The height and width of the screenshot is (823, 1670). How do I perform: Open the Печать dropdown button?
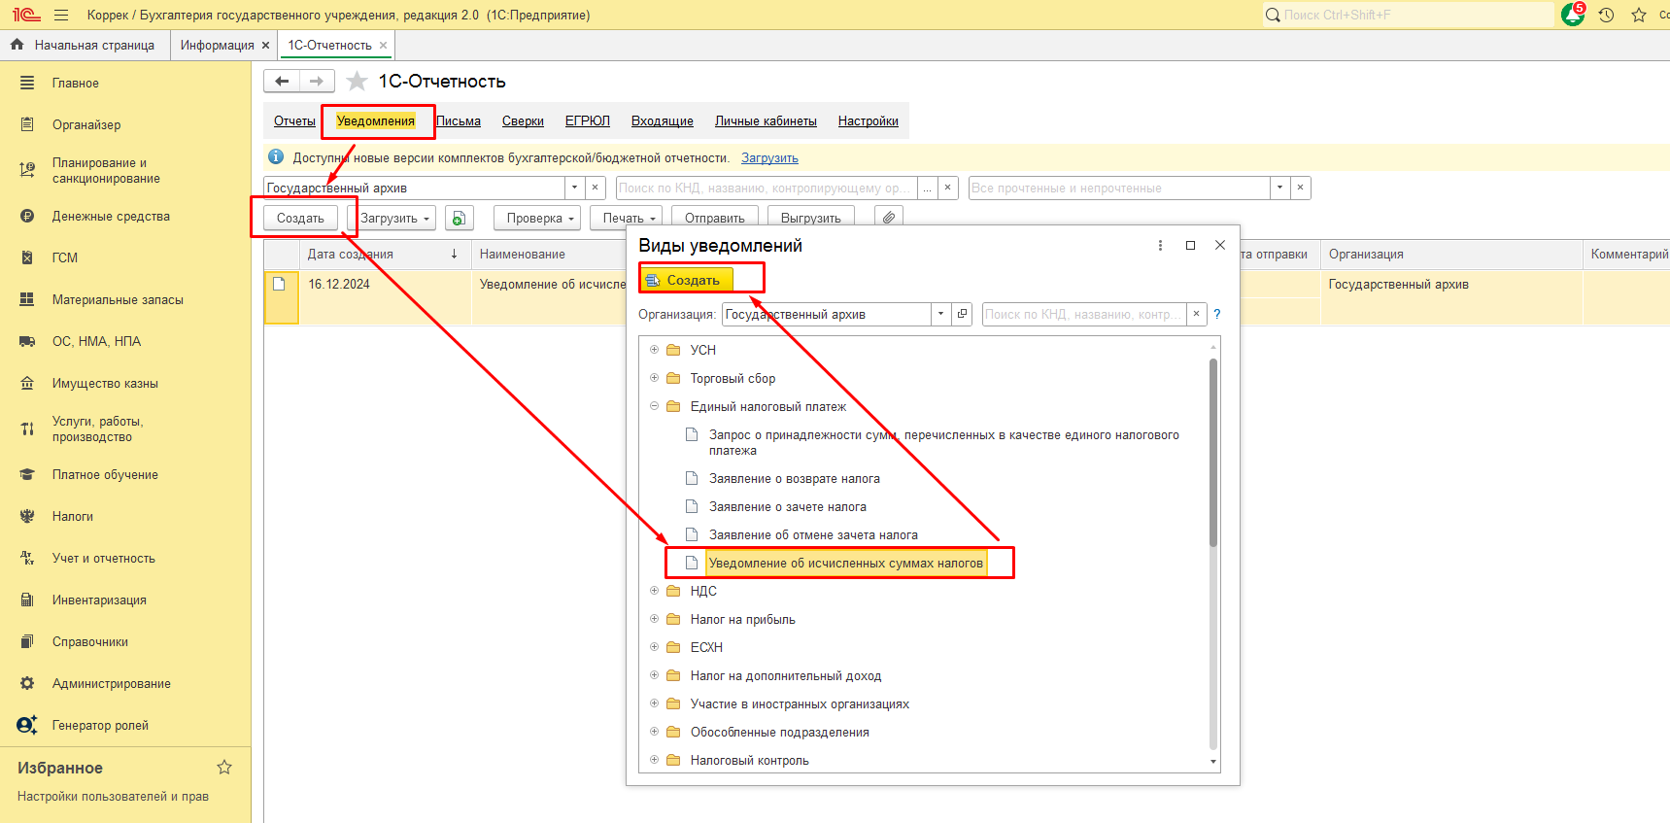point(626,218)
